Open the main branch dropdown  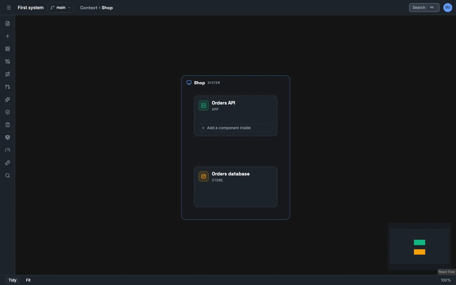(x=61, y=8)
